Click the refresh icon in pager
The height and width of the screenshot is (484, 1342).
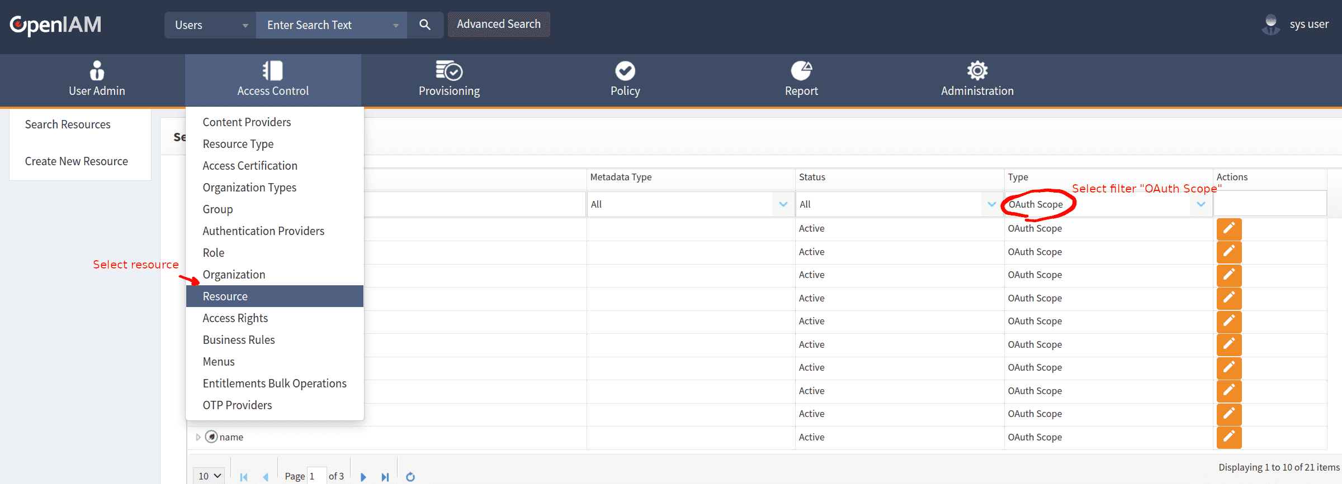[410, 477]
